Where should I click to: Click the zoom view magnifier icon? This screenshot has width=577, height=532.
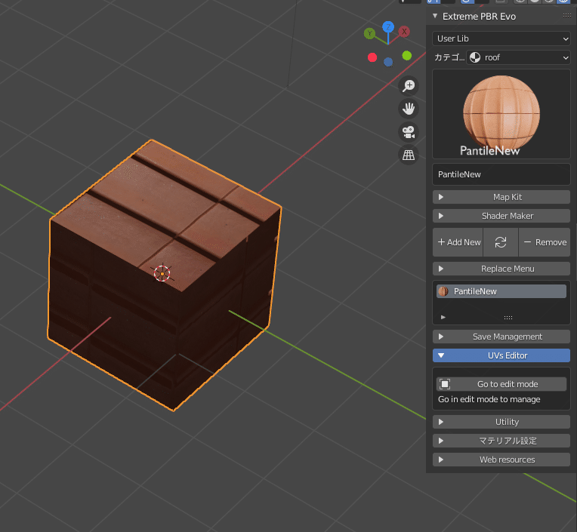(x=409, y=86)
